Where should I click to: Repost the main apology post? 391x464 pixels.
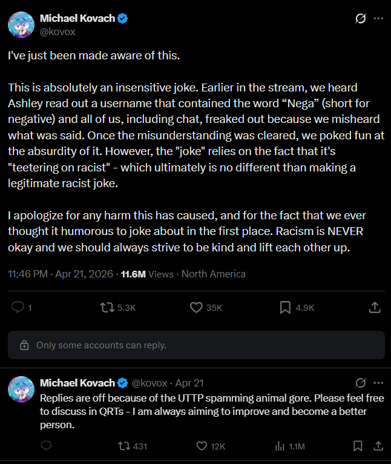point(107,308)
